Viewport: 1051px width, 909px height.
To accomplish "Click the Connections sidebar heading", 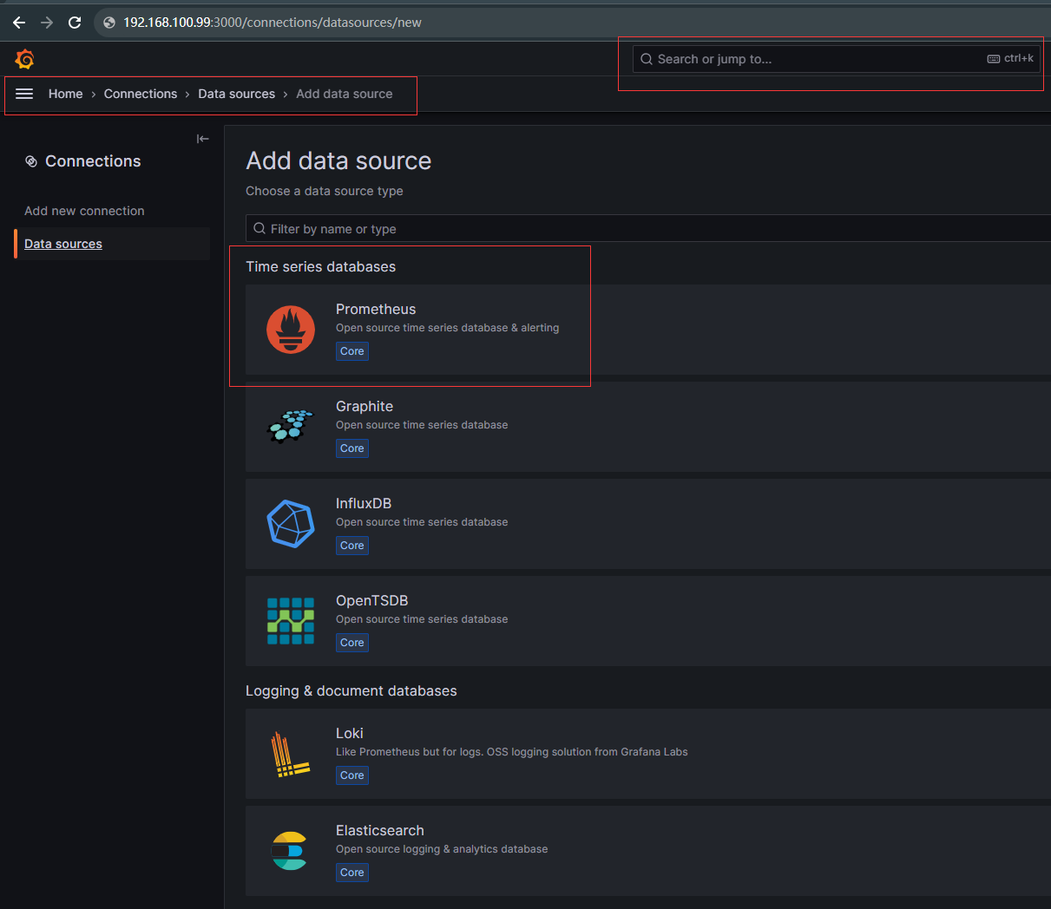I will click(93, 161).
